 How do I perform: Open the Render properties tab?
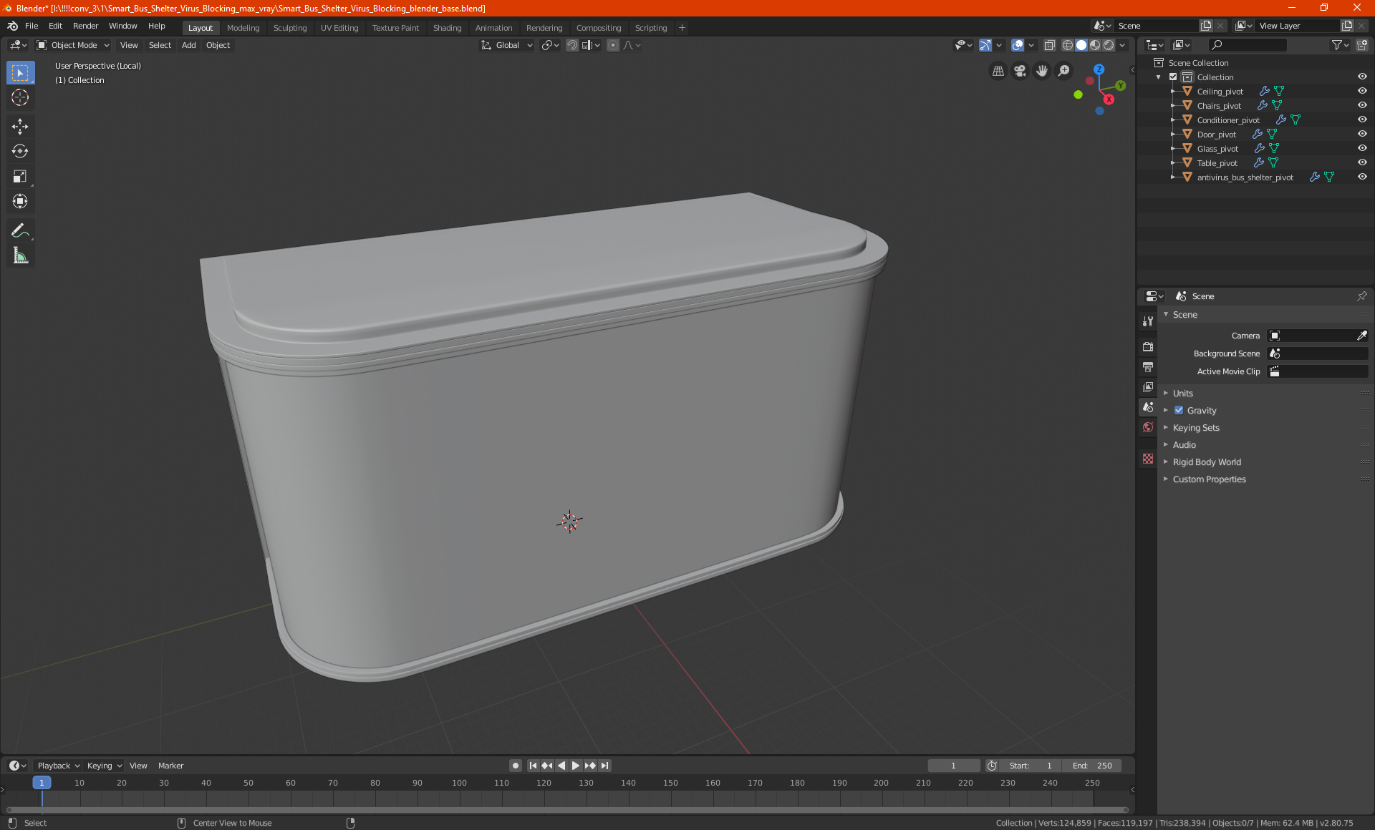[1148, 347]
